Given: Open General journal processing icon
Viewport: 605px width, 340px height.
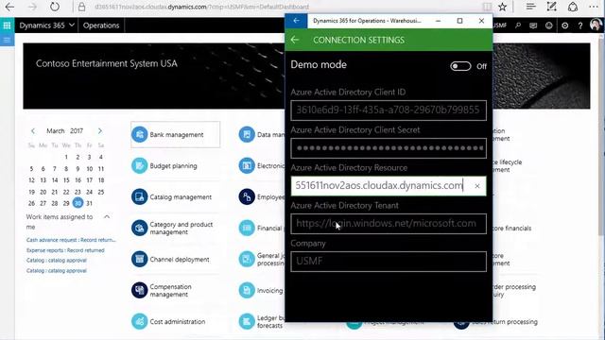Looking at the screenshot, I should 247,259.
